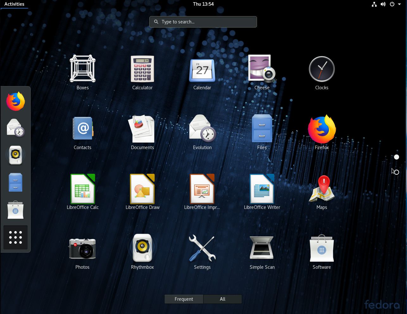Click the Rhythmbox speaker icon in the dash
The width and height of the screenshot is (407, 314).
tap(16, 155)
